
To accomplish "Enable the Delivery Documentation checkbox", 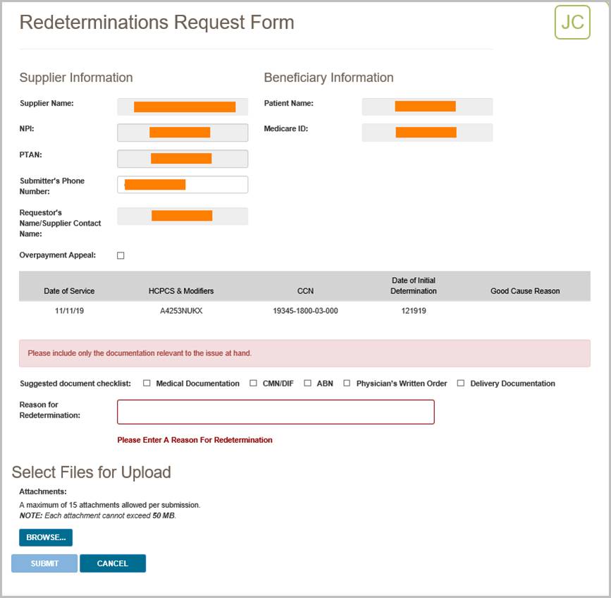I will 460,383.
